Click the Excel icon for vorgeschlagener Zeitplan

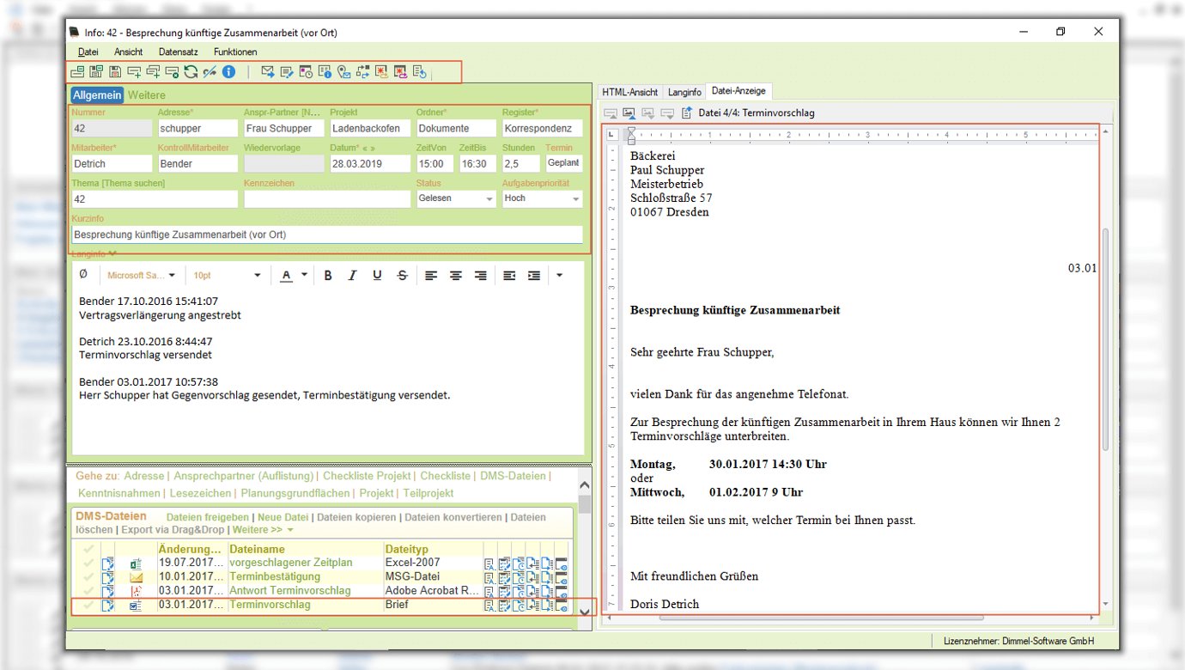(135, 564)
